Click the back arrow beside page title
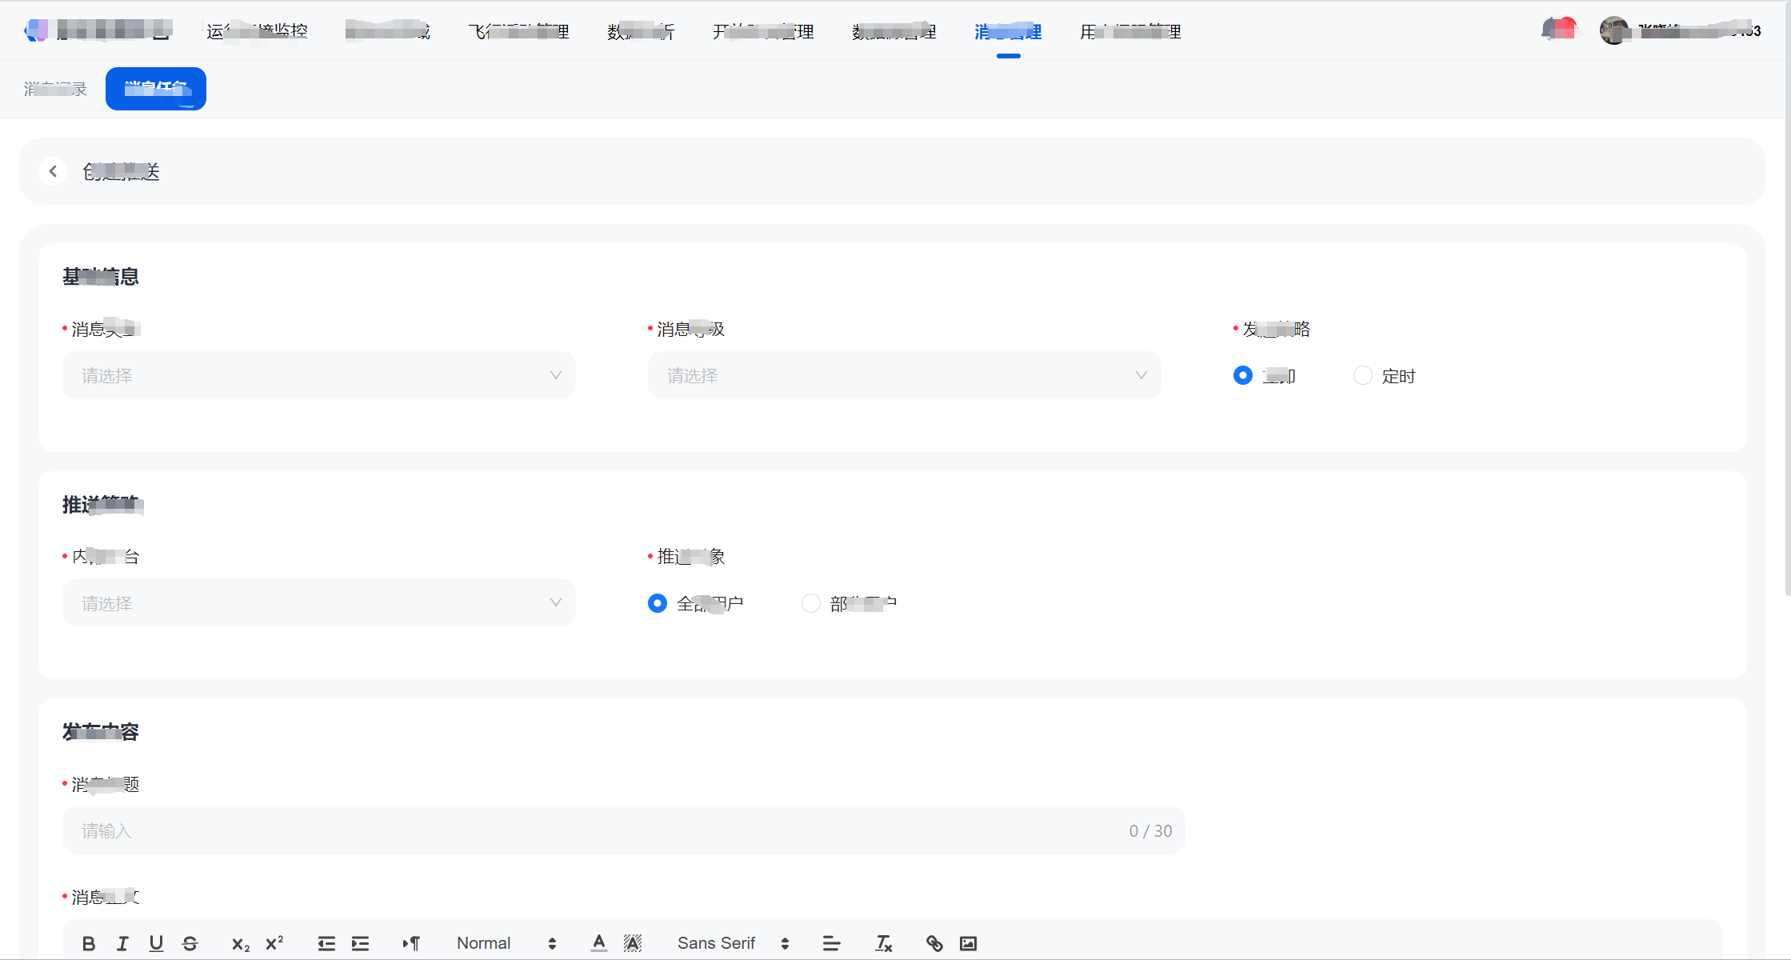This screenshot has height=960, width=1791. (53, 171)
